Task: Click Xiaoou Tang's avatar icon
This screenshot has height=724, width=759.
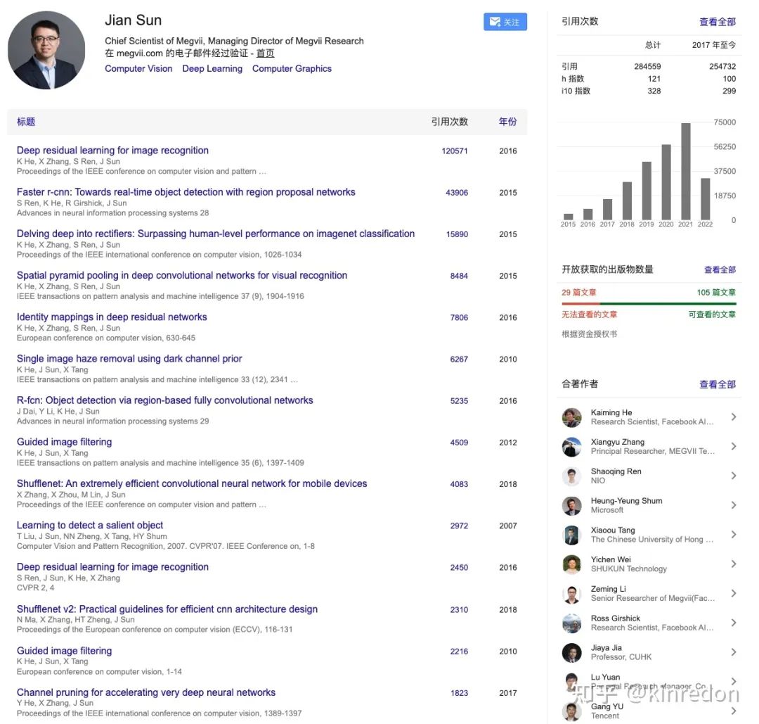Action: [571, 535]
